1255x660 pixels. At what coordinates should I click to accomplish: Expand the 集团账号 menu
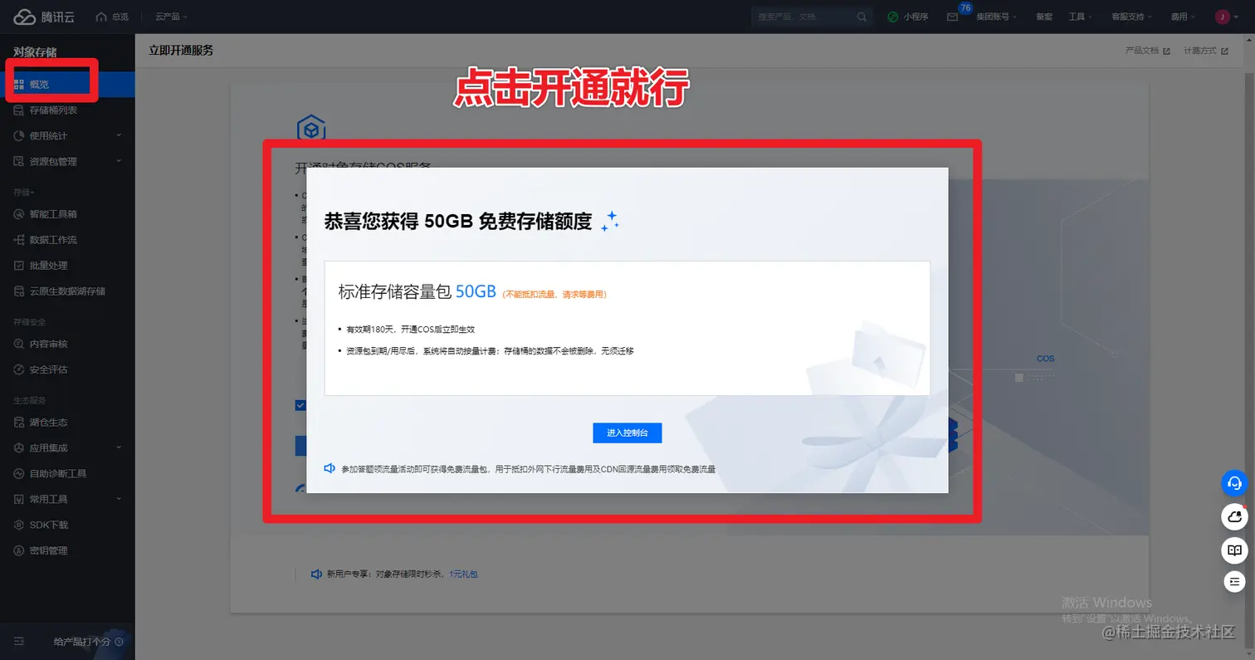click(x=999, y=17)
